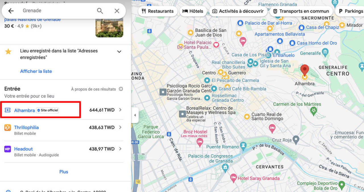Select the Parkings filter chip
Viewport: 364px width, 192px height.
[350, 11]
